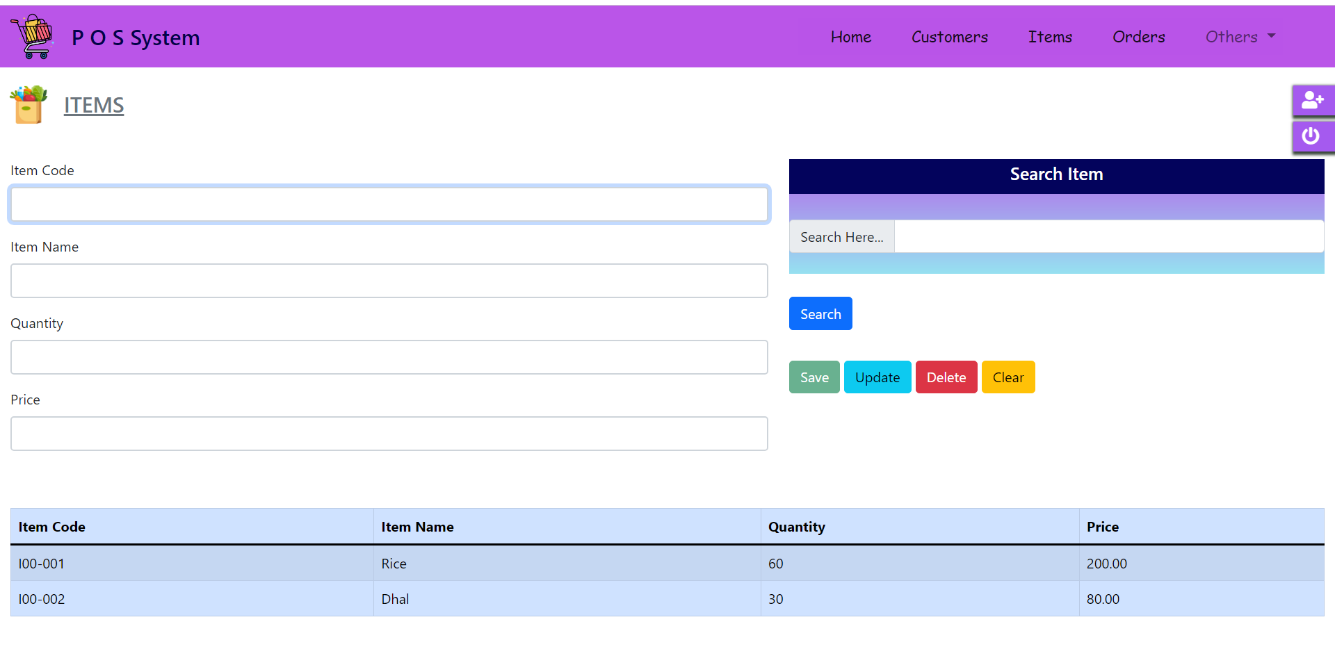Click the blue Search button
Viewport: 1335px width, 656px height.
(820, 313)
